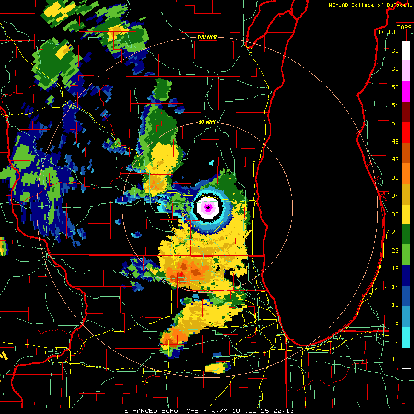Click the "ENHANCED ECHO TOPS" caption text
Image resolution: width=414 pixels, height=414 pixels.
(x=161, y=411)
